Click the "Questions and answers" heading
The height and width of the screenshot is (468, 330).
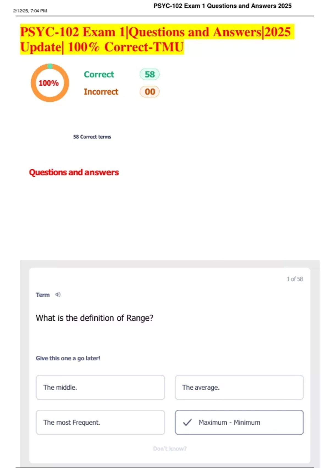(74, 172)
